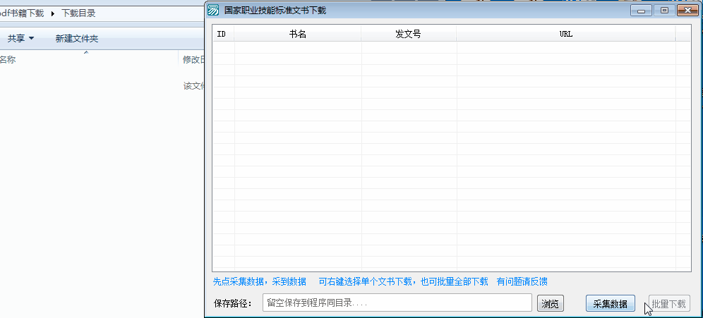
Task: Click the 先点采集数据 hint link
Action: tap(260, 281)
